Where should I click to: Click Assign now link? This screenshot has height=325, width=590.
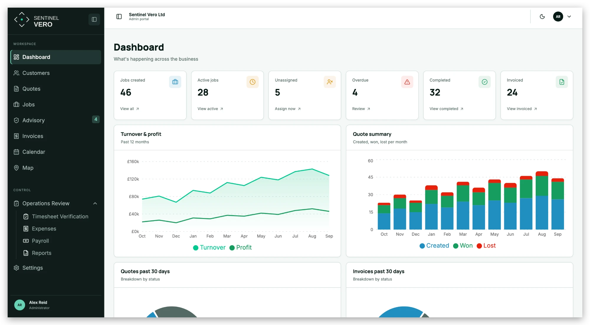[x=288, y=109]
